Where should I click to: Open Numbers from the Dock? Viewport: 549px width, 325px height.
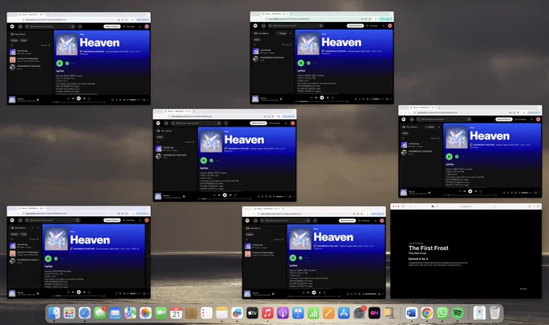coord(313,313)
